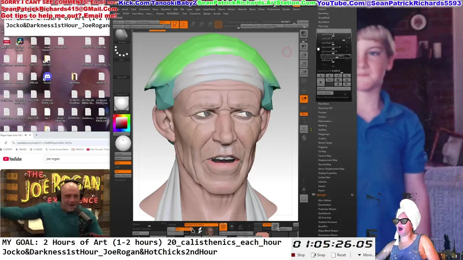Open the Render menu in ZBrush
Screen dimensions: 463x260
coord(286,9)
